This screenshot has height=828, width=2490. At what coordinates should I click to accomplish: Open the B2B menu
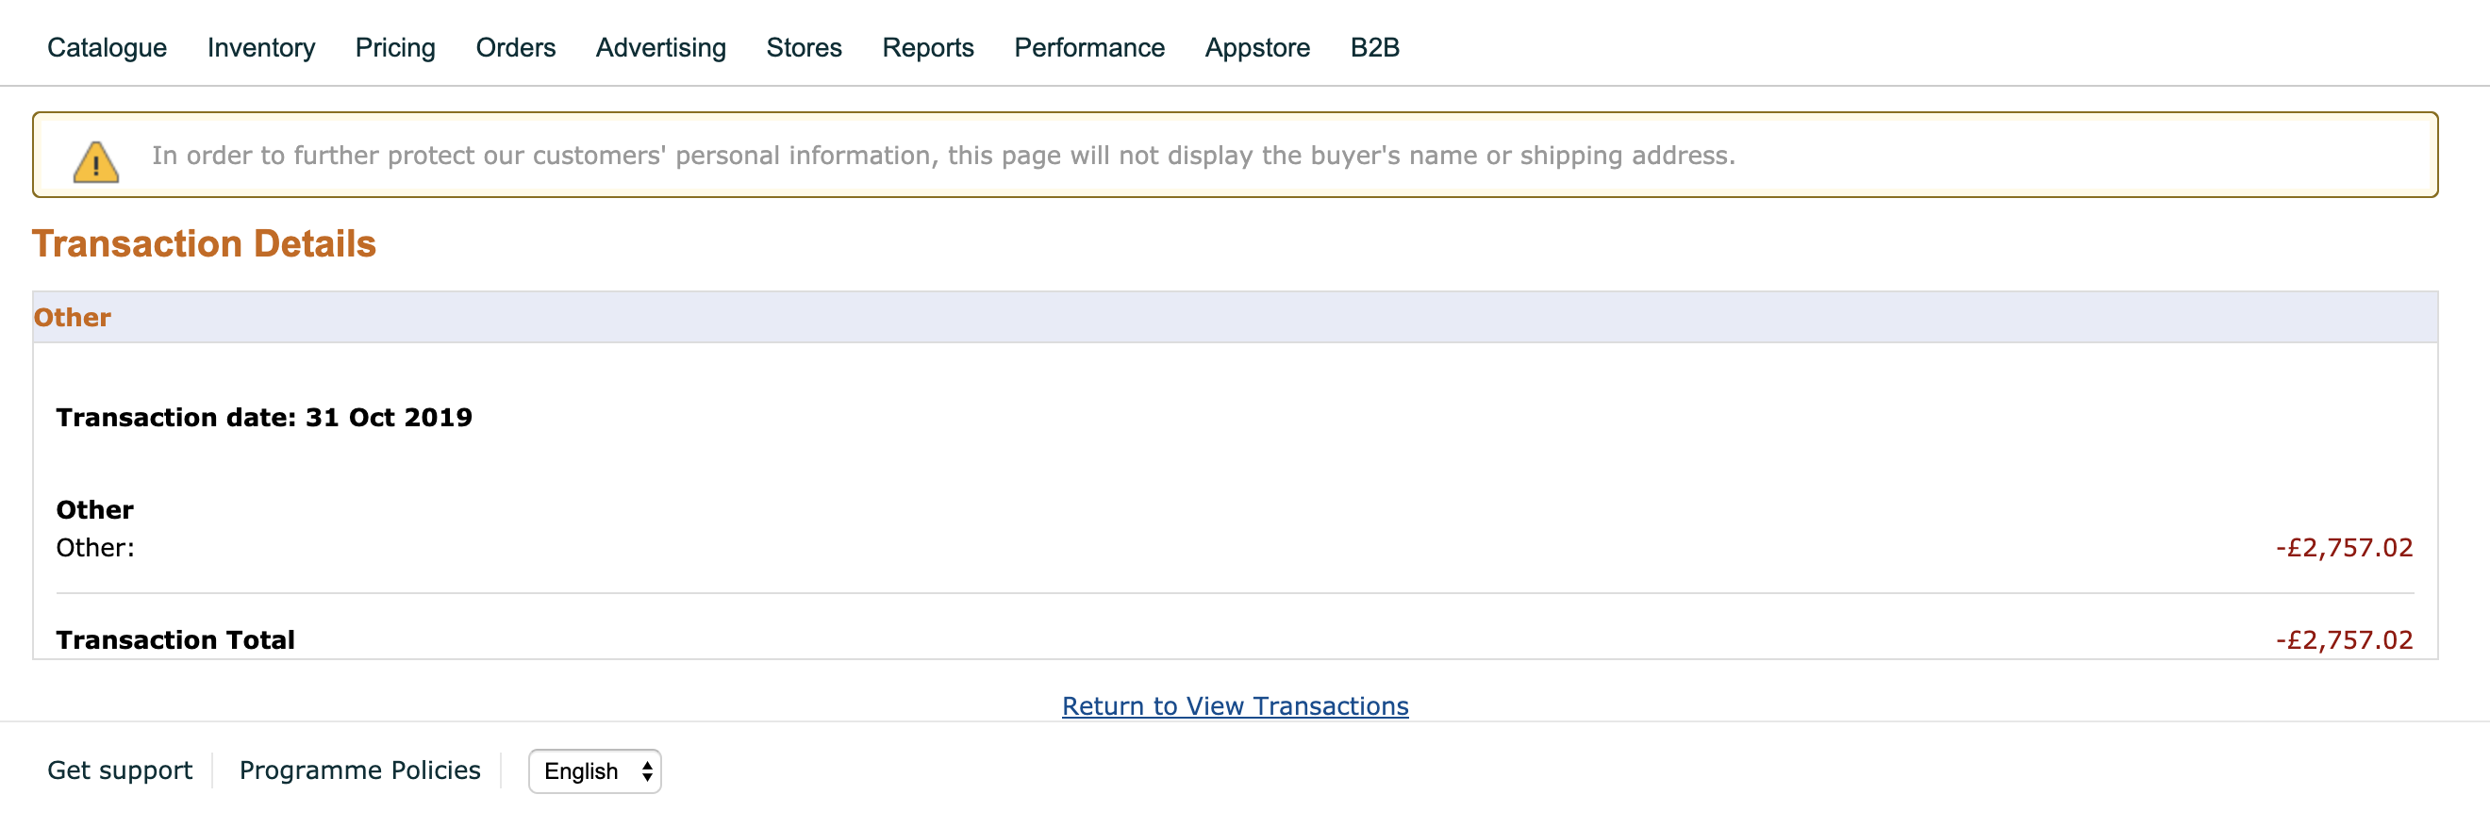click(1374, 47)
